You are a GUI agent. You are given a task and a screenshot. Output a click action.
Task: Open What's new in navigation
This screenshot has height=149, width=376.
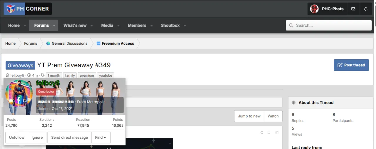pos(75,26)
